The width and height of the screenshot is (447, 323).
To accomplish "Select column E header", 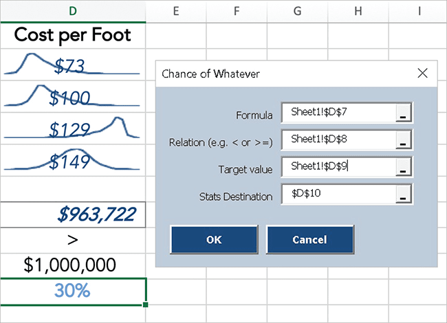I will (176, 11).
